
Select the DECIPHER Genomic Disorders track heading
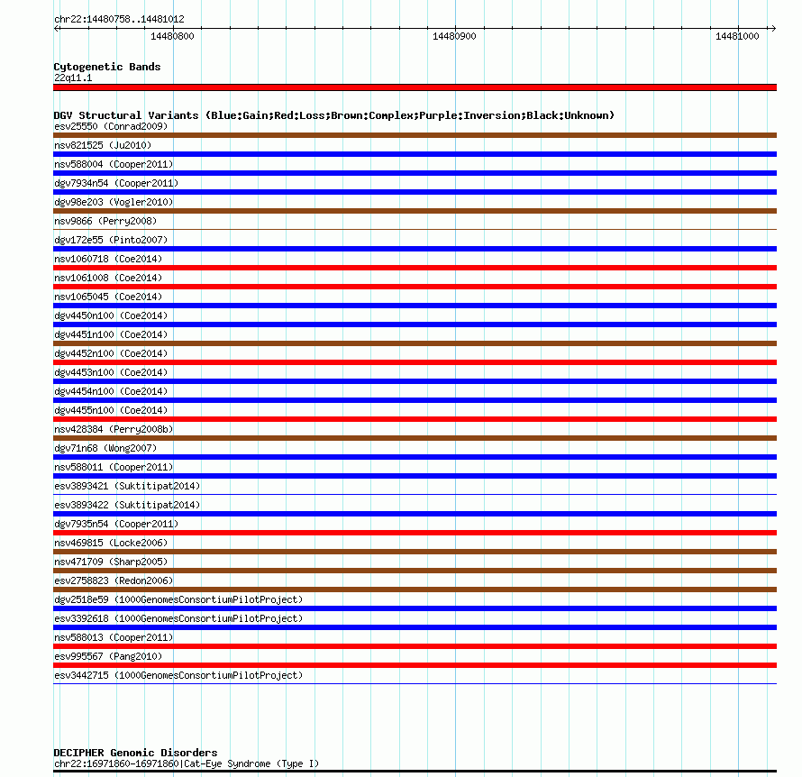point(135,753)
